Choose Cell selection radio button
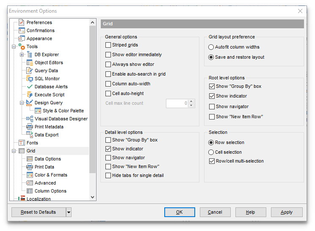The height and width of the screenshot is (231, 315). pyautogui.click(x=211, y=152)
